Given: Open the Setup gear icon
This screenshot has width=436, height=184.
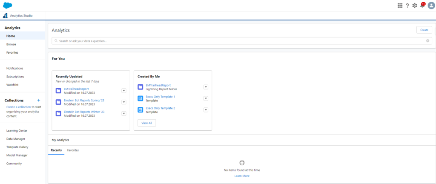Looking at the screenshot, I should tap(415, 6).
